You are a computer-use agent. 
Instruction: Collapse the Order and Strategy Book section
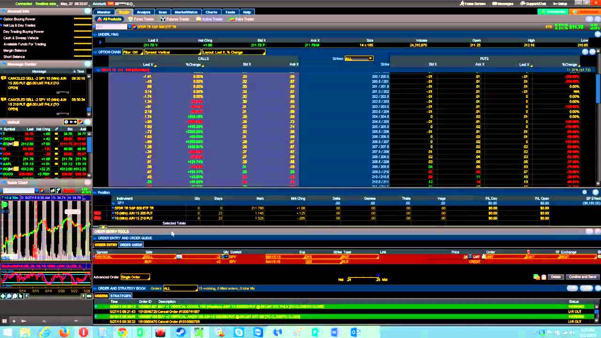click(95, 288)
